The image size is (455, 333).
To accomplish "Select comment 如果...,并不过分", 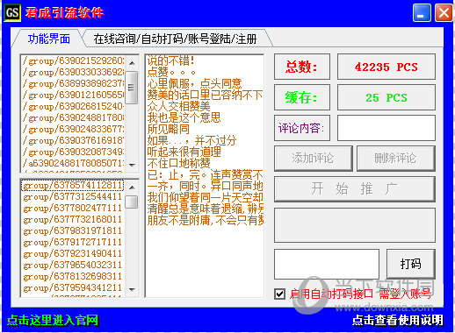I will [205, 140].
